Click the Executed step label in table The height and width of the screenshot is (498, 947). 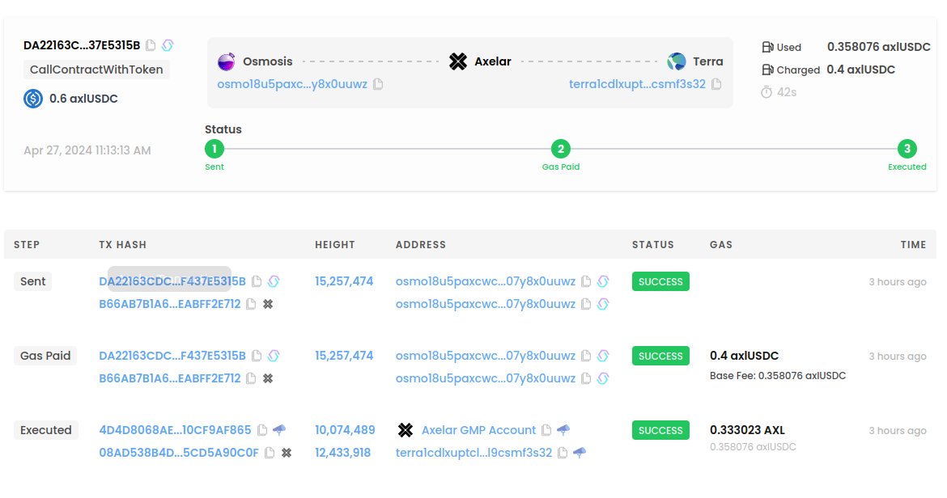46,430
